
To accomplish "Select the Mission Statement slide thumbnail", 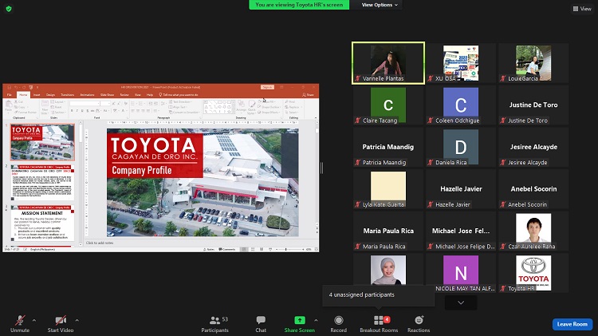I will 43,223.
